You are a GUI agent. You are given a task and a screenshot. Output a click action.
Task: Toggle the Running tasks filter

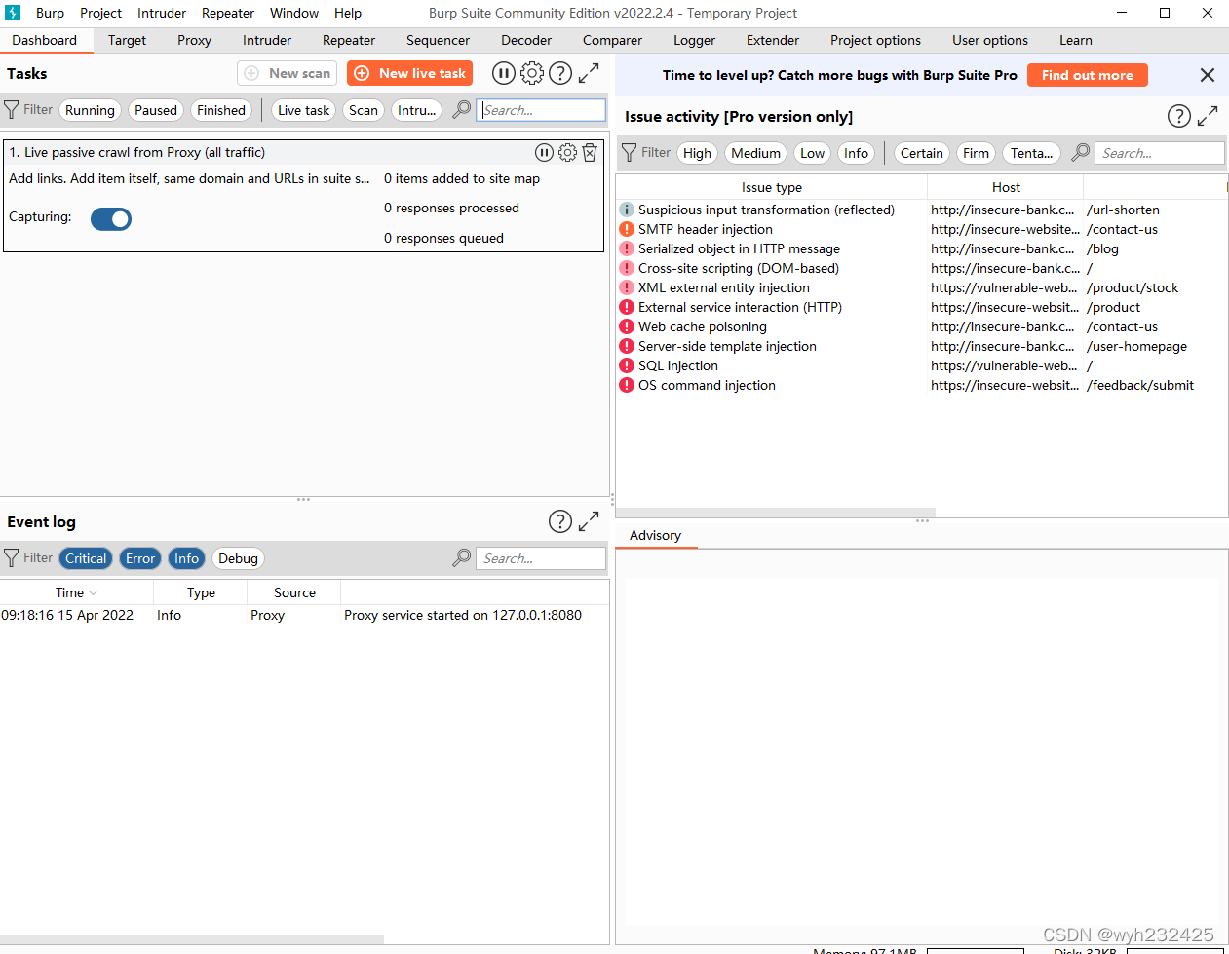(x=90, y=110)
